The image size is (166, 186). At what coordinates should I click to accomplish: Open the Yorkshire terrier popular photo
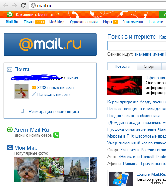tap(27, 169)
